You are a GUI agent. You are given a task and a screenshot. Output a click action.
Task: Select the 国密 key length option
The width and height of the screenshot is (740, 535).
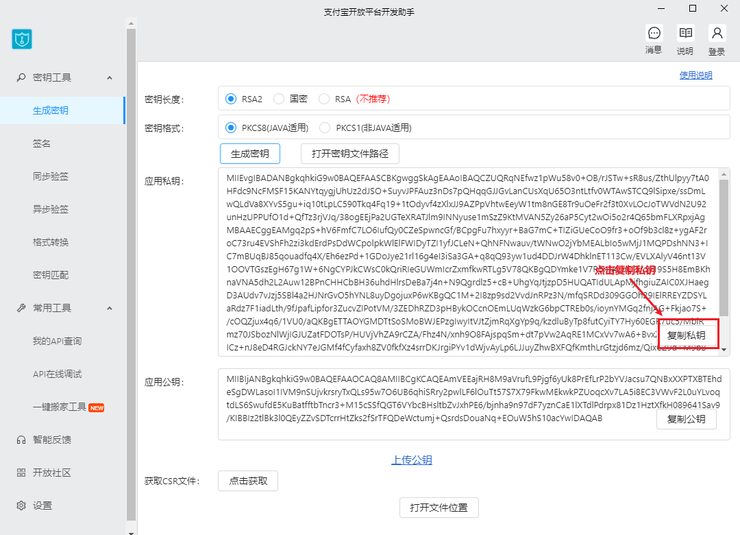[279, 99]
